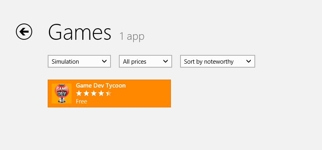
Task: Expand the sort options via the chevron arrow
Action: click(x=249, y=61)
